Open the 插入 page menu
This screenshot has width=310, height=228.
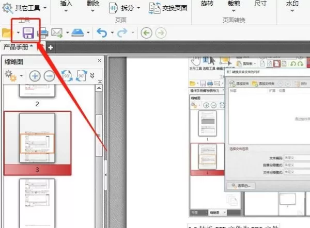tap(66, 6)
